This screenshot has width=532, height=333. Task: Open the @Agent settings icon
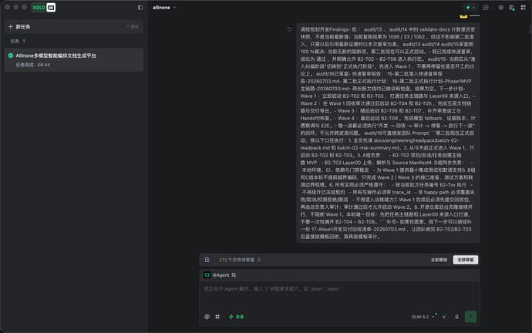pos(234,275)
